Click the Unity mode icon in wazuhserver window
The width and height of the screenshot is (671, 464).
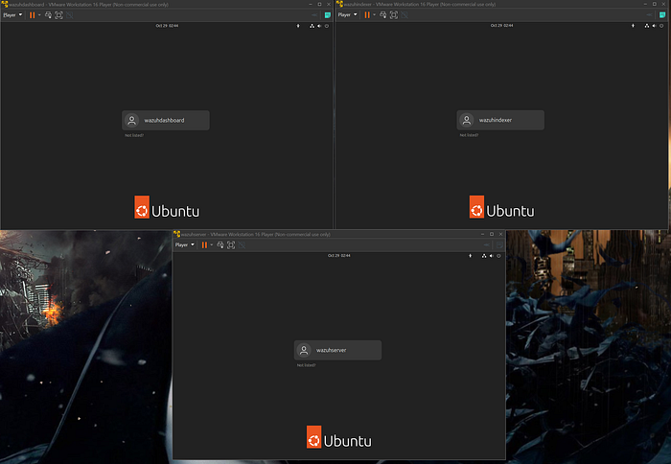(242, 244)
